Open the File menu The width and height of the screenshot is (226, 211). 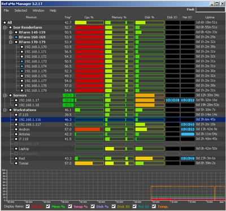[x=6, y=11]
